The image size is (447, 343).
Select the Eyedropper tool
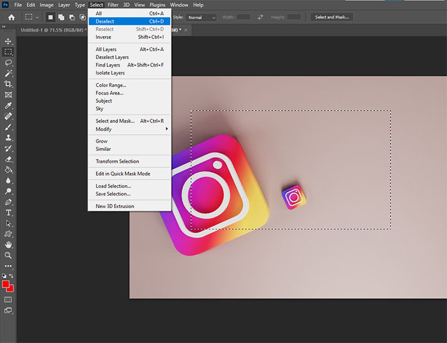[x=8, y=106]
